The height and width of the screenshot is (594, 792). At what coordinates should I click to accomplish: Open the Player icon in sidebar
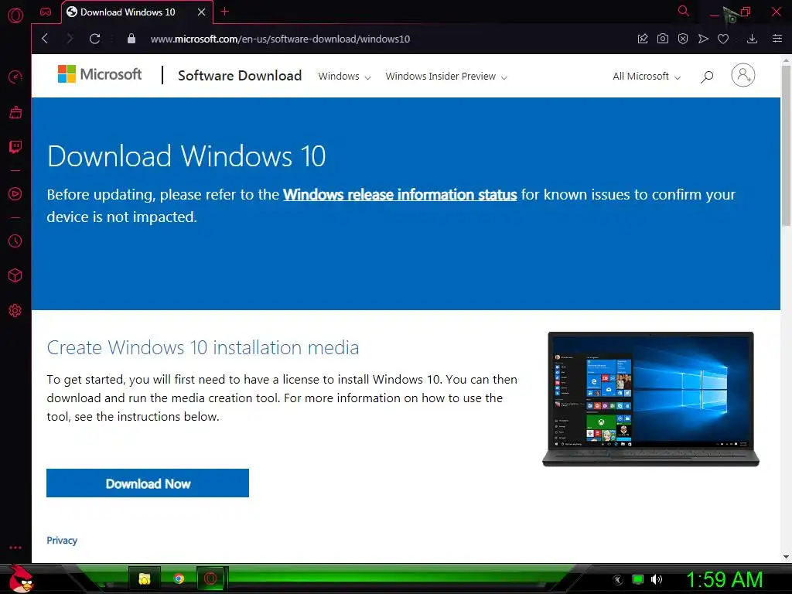click(x=15, y=194)
